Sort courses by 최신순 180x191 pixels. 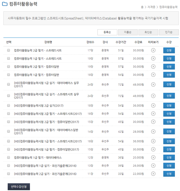tap(148, 32)
